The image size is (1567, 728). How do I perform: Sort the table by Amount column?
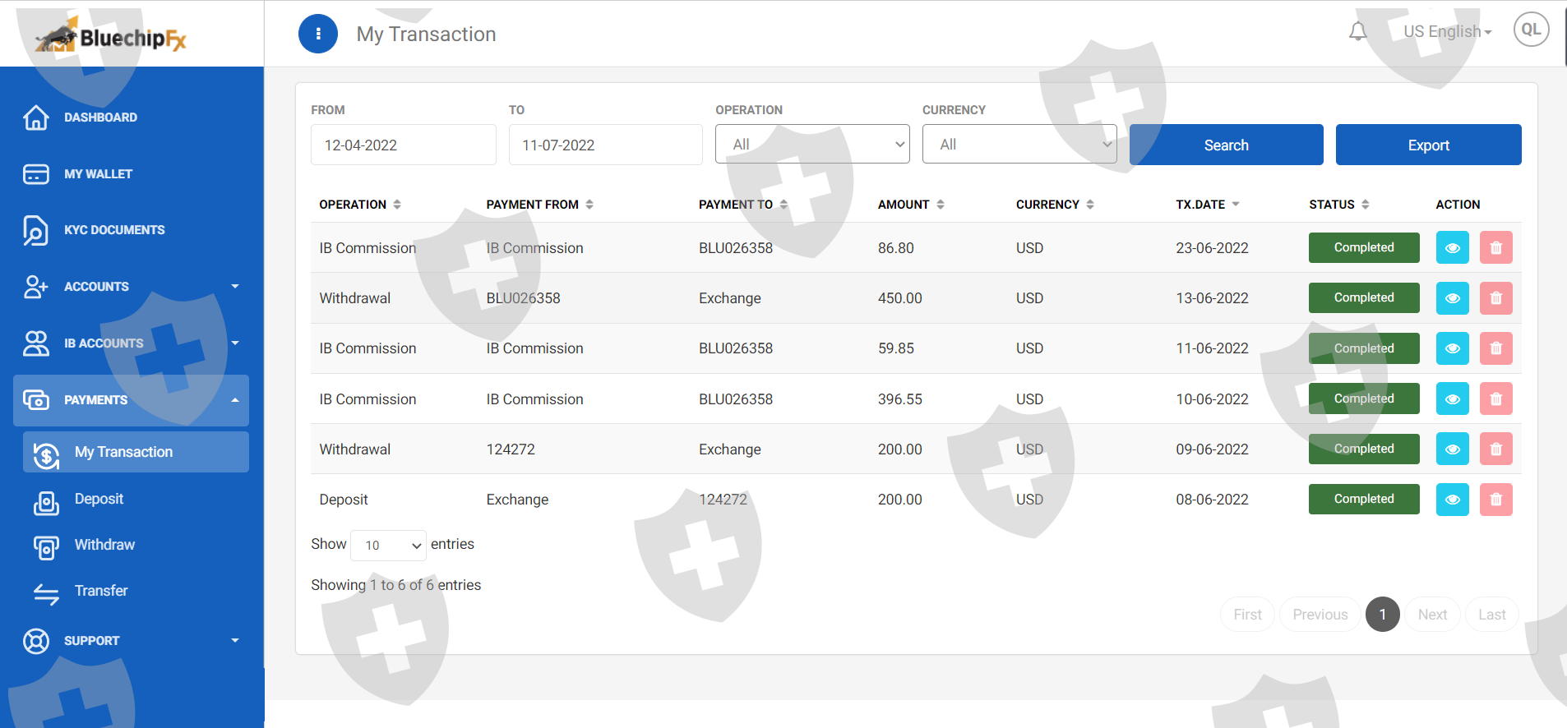click(911, 205)
